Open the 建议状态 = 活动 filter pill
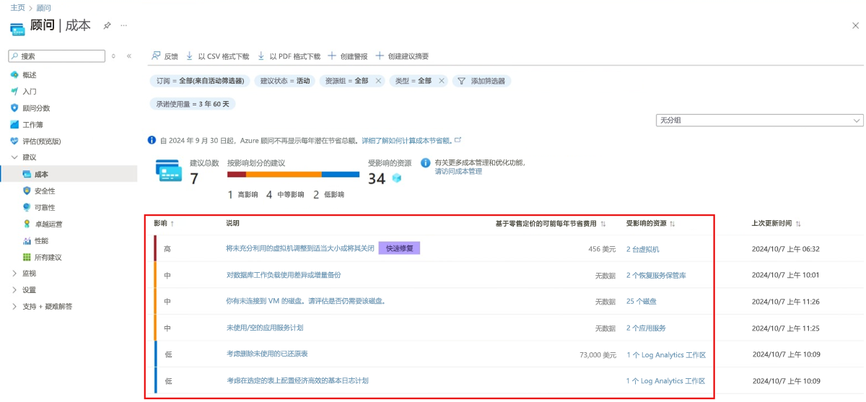Screen dimensions: 866x402 coord(284,81)
